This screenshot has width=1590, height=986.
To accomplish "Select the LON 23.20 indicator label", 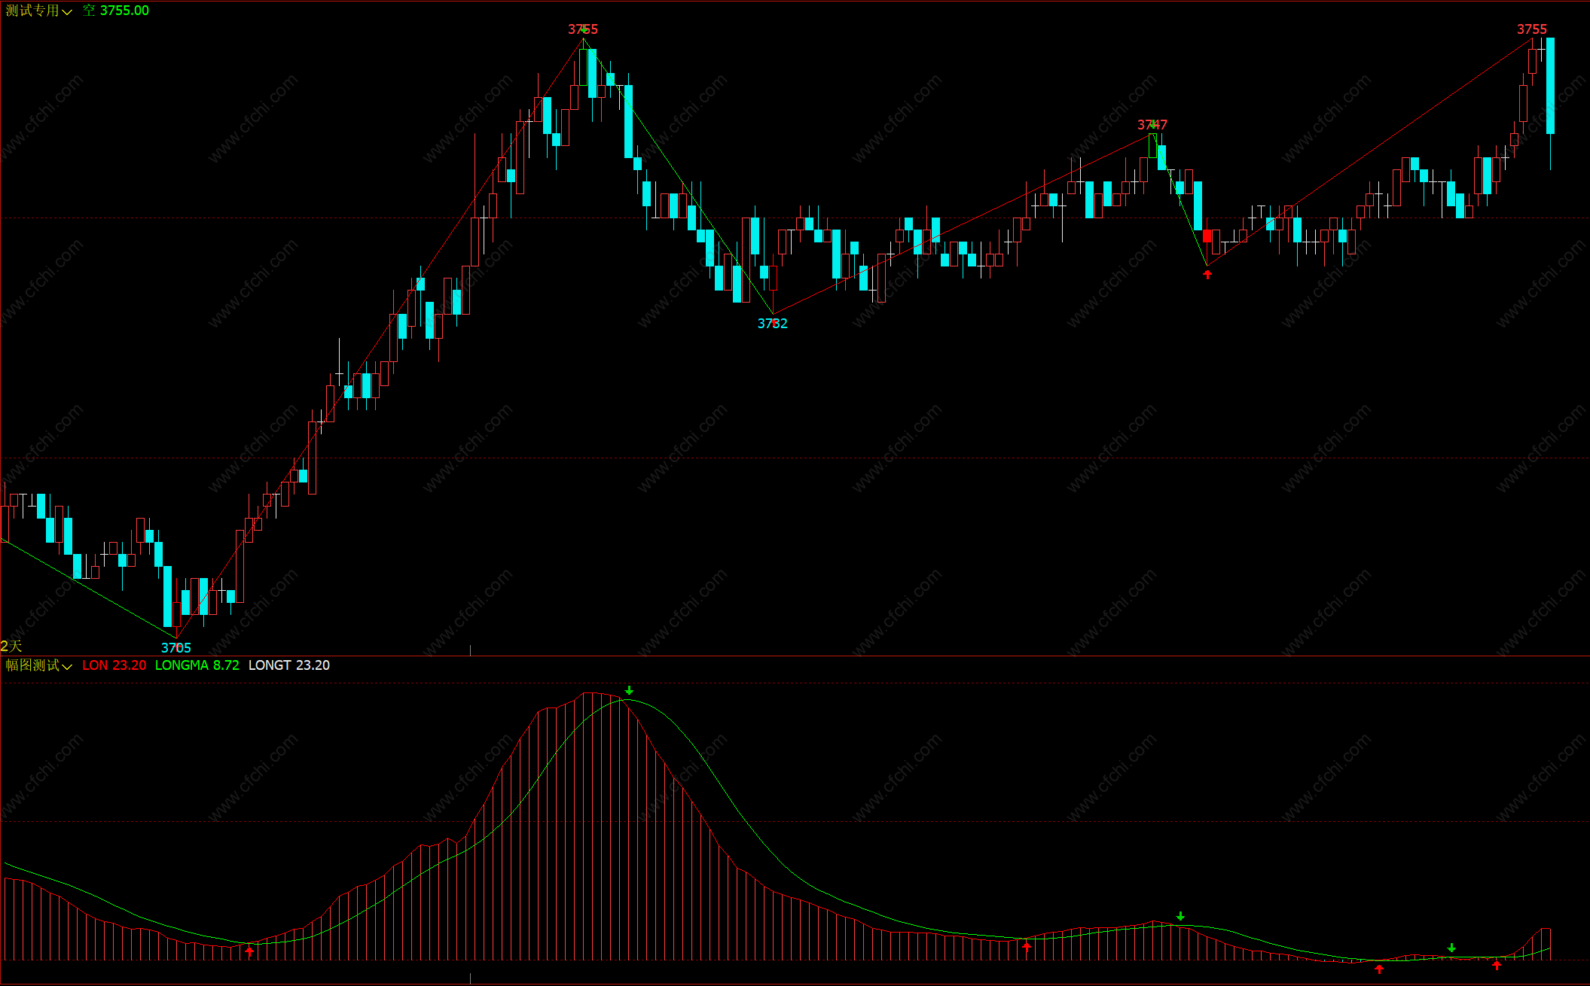I will pyautogui.click(x=114, y=665).
